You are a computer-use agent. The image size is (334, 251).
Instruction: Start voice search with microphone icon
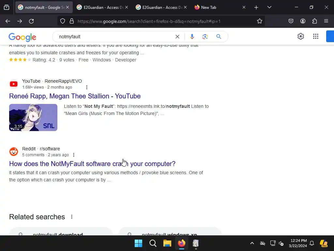point(192,37)
